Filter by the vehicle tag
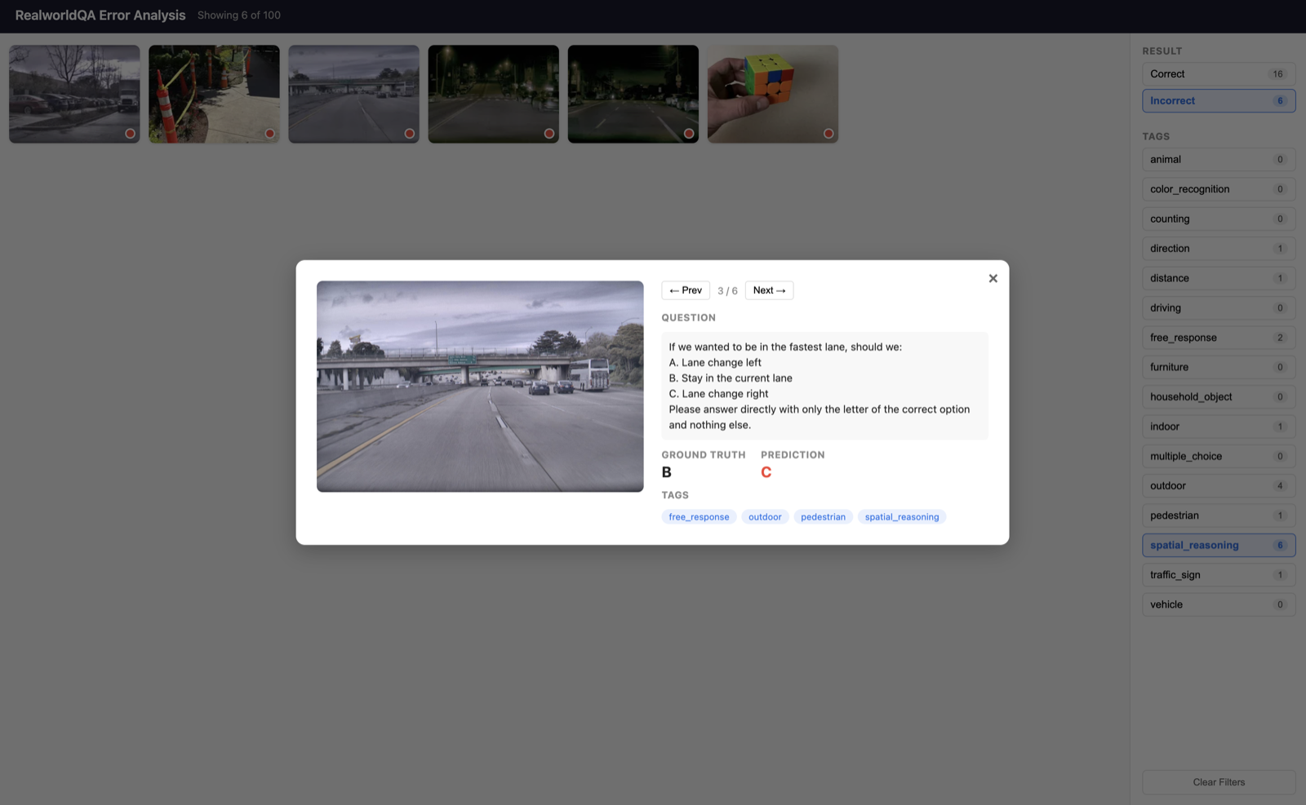The image size is (1306, 805). [1219, 605]
